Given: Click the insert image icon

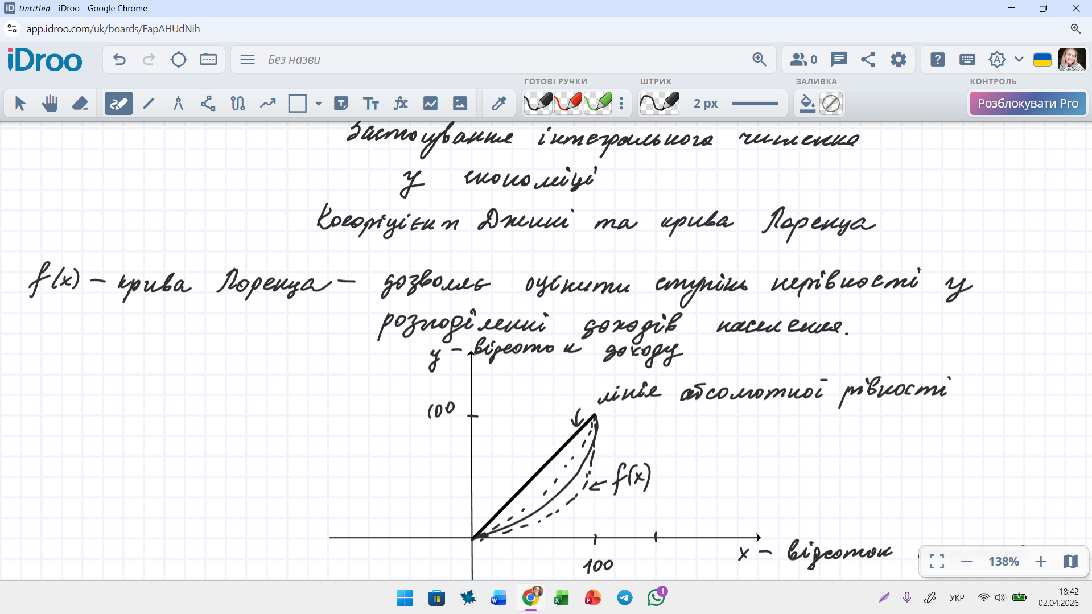Looking at the screenshot, I should [460, 104].
